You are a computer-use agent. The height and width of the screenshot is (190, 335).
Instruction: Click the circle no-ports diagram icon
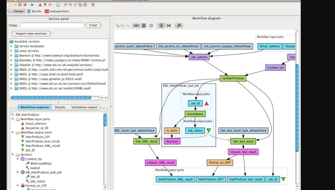(x=151, y=25)
